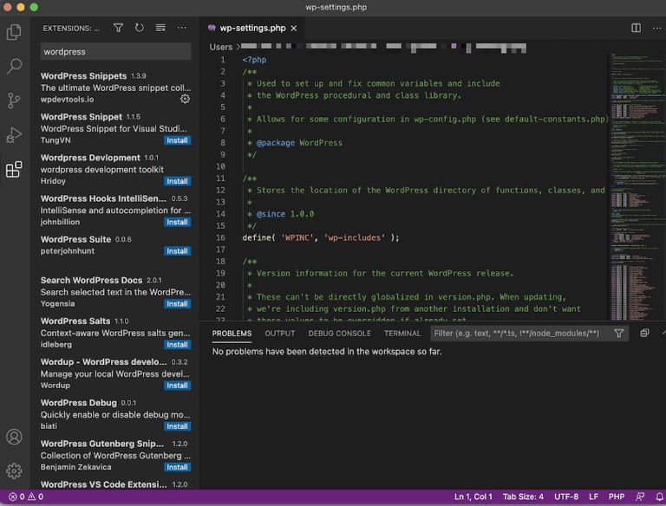Open the Accounts menu icon
This screenshot has height=506, width=666.
click(x=14, y=437)
